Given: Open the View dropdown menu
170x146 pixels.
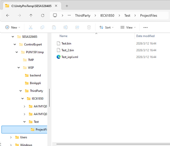Looking at the screenshot, I should point(128,27).
